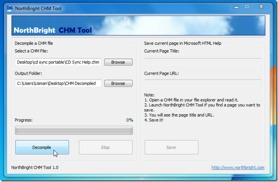
Task: Browse for a CHM file
Action: coord(118,62)
